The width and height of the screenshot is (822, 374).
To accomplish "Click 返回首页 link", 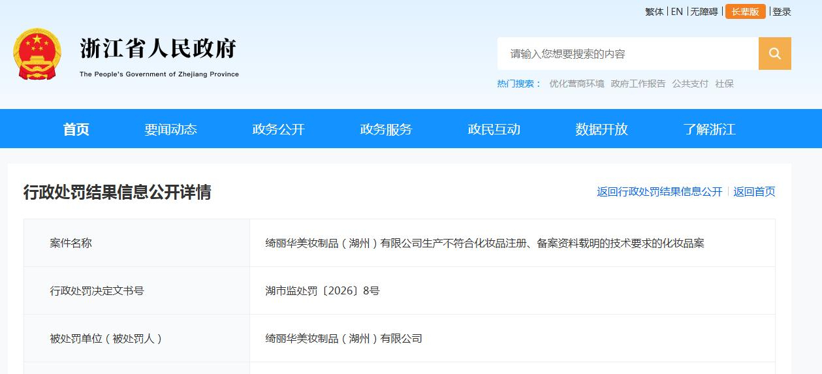I will (754, 192).
